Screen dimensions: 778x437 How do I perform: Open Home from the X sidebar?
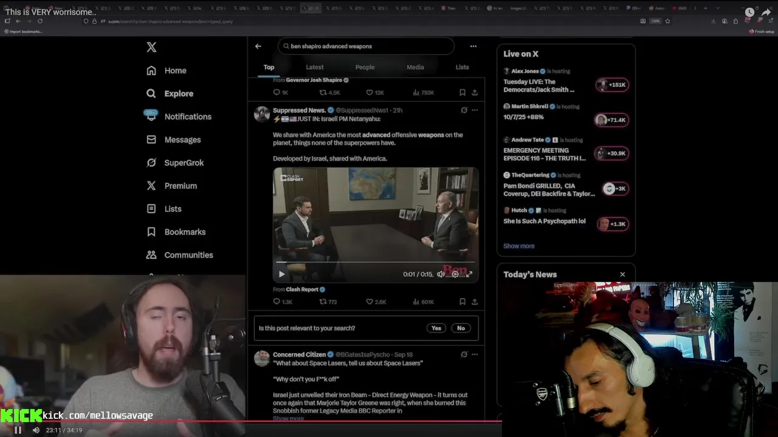click(167, 70)
